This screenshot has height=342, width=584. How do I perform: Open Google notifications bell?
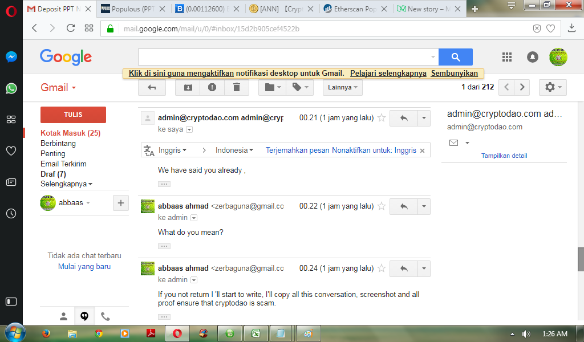click(533, 57)
